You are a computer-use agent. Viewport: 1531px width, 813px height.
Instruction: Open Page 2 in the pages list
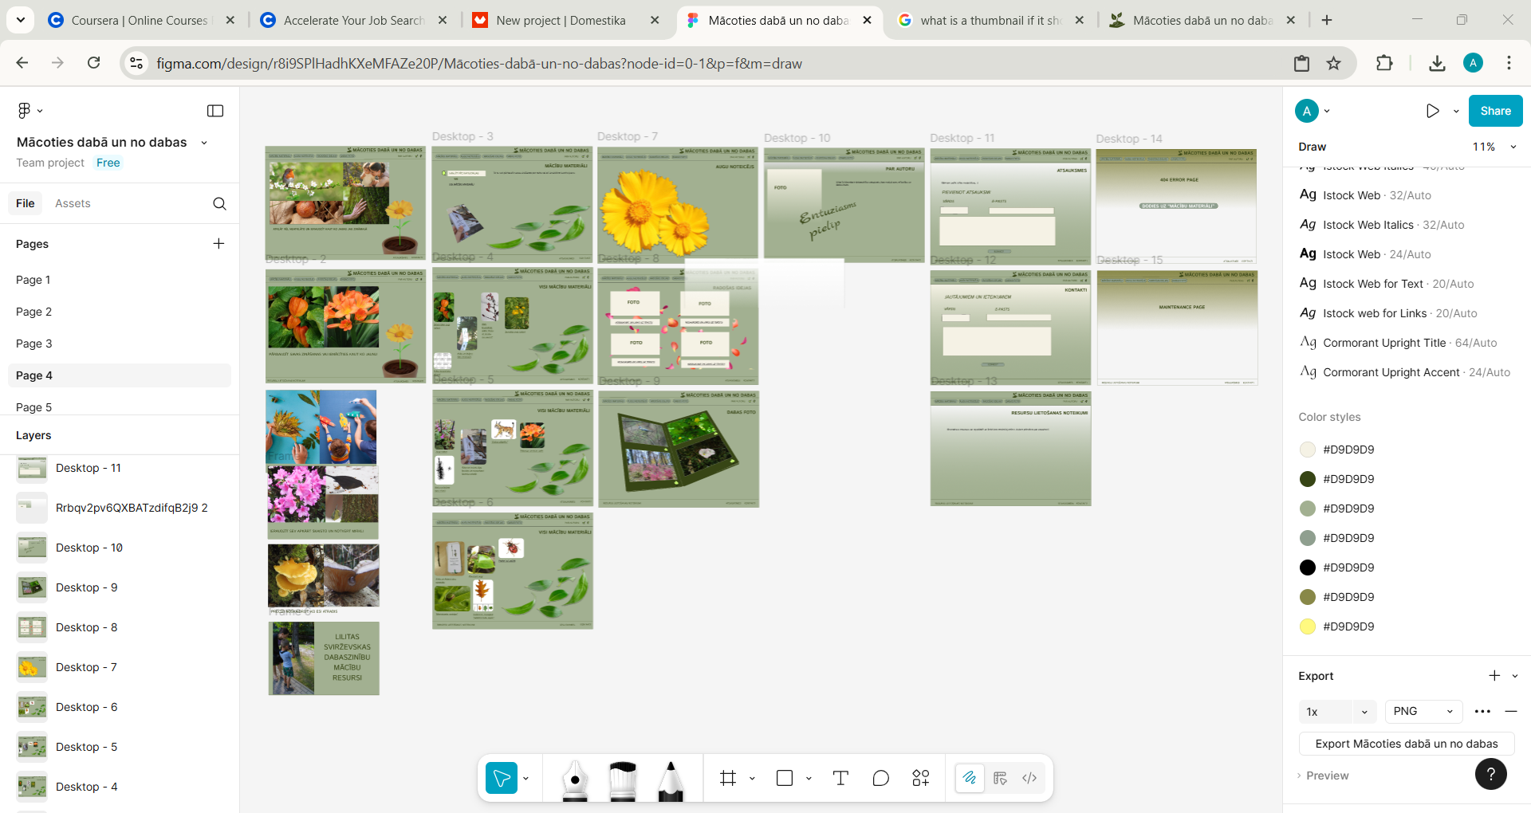pyautogui.click(x=34, y=312)
